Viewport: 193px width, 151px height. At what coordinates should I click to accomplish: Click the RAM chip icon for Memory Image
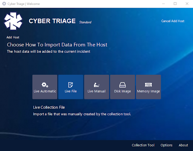coord(149,85)
